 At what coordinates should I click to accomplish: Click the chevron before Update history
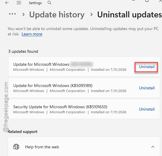tap(24, 14)
